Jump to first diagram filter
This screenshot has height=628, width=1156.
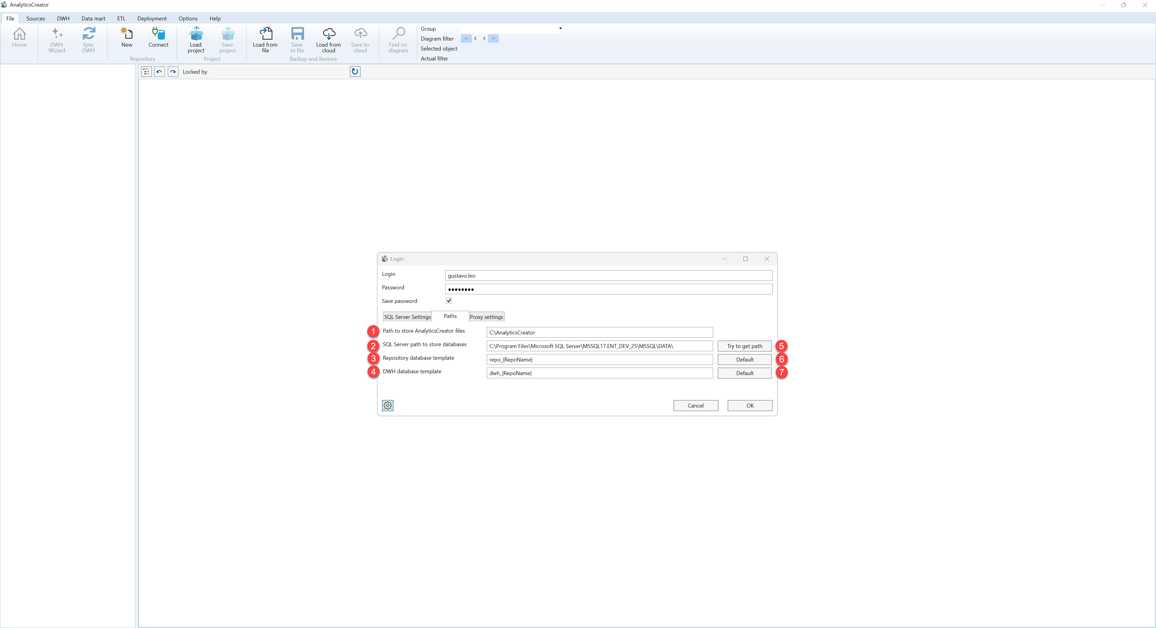click(466, 38)
